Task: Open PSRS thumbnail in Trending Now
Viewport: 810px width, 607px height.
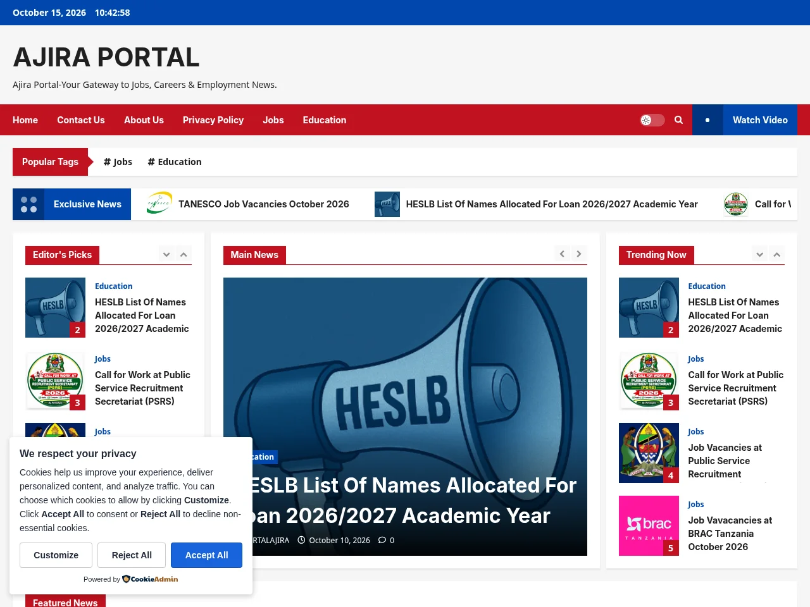Action: coord(649,380)
